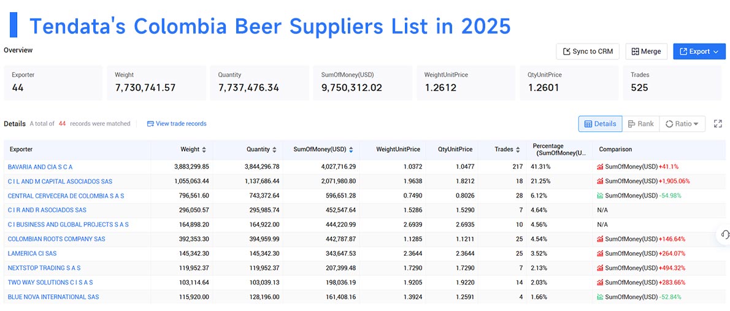Click comparison chart icon for -52.84%
Viewport: 730px width, 311px height.
tap(600, 296)
